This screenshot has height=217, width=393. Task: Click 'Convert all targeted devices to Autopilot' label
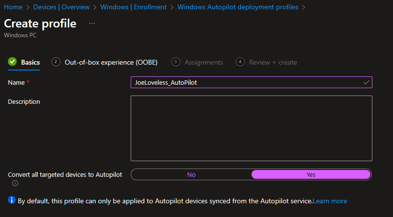click(65, 175)
